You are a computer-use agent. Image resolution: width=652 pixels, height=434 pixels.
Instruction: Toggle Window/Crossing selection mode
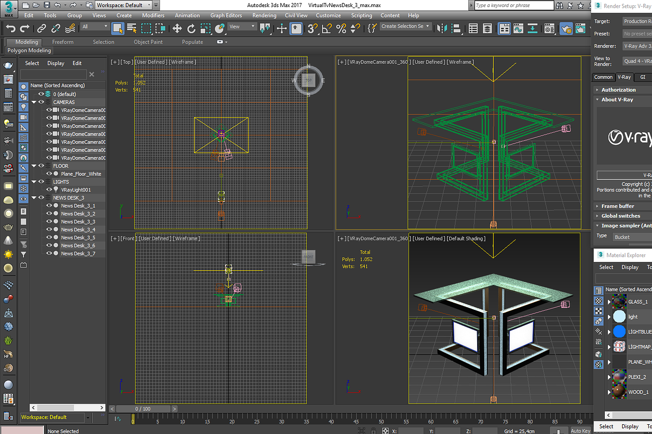(x=161, y=28)
